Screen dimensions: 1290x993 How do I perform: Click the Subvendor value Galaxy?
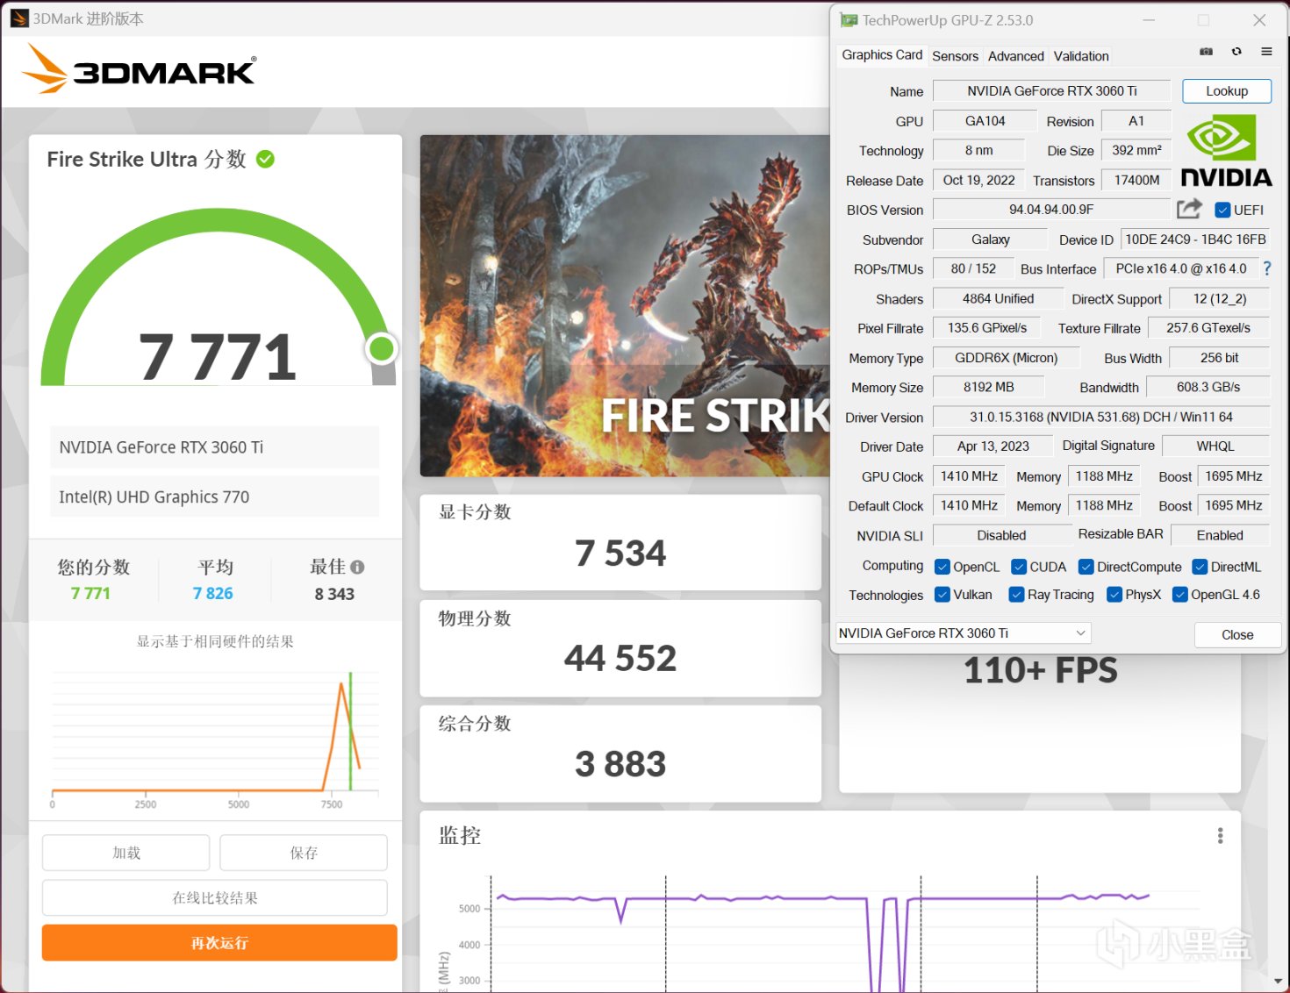(x=990, y=239)
